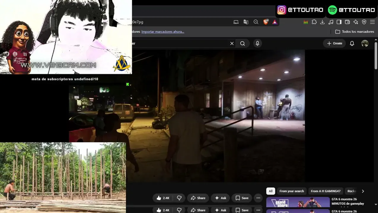Image resolution: width=378 pixels, height=213 pixels.
Task: Open the 'Todos los marcadores' bookmarks folder
Action: (x=355, y=32)
